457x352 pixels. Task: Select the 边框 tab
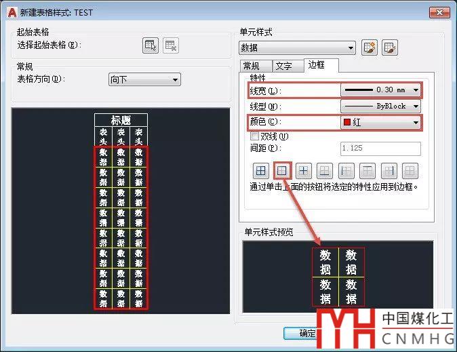click(321, 65)
